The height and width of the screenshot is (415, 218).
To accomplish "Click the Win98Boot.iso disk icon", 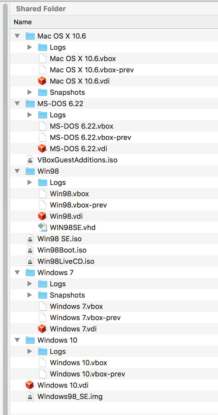I will 30,250.
